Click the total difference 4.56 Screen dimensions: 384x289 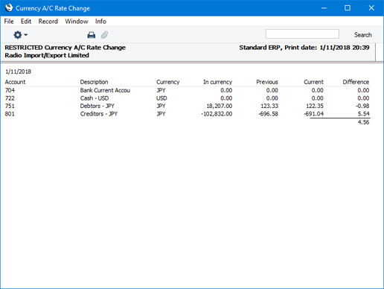tap(363, 122)
